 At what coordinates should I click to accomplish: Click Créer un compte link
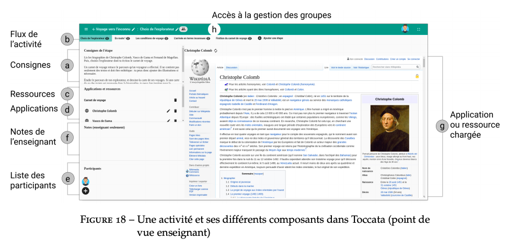pos(398,59)
